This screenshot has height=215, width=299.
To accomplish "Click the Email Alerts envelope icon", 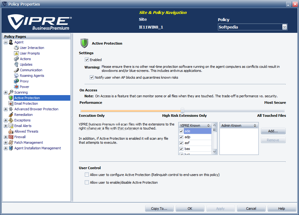I will (11, 126).
